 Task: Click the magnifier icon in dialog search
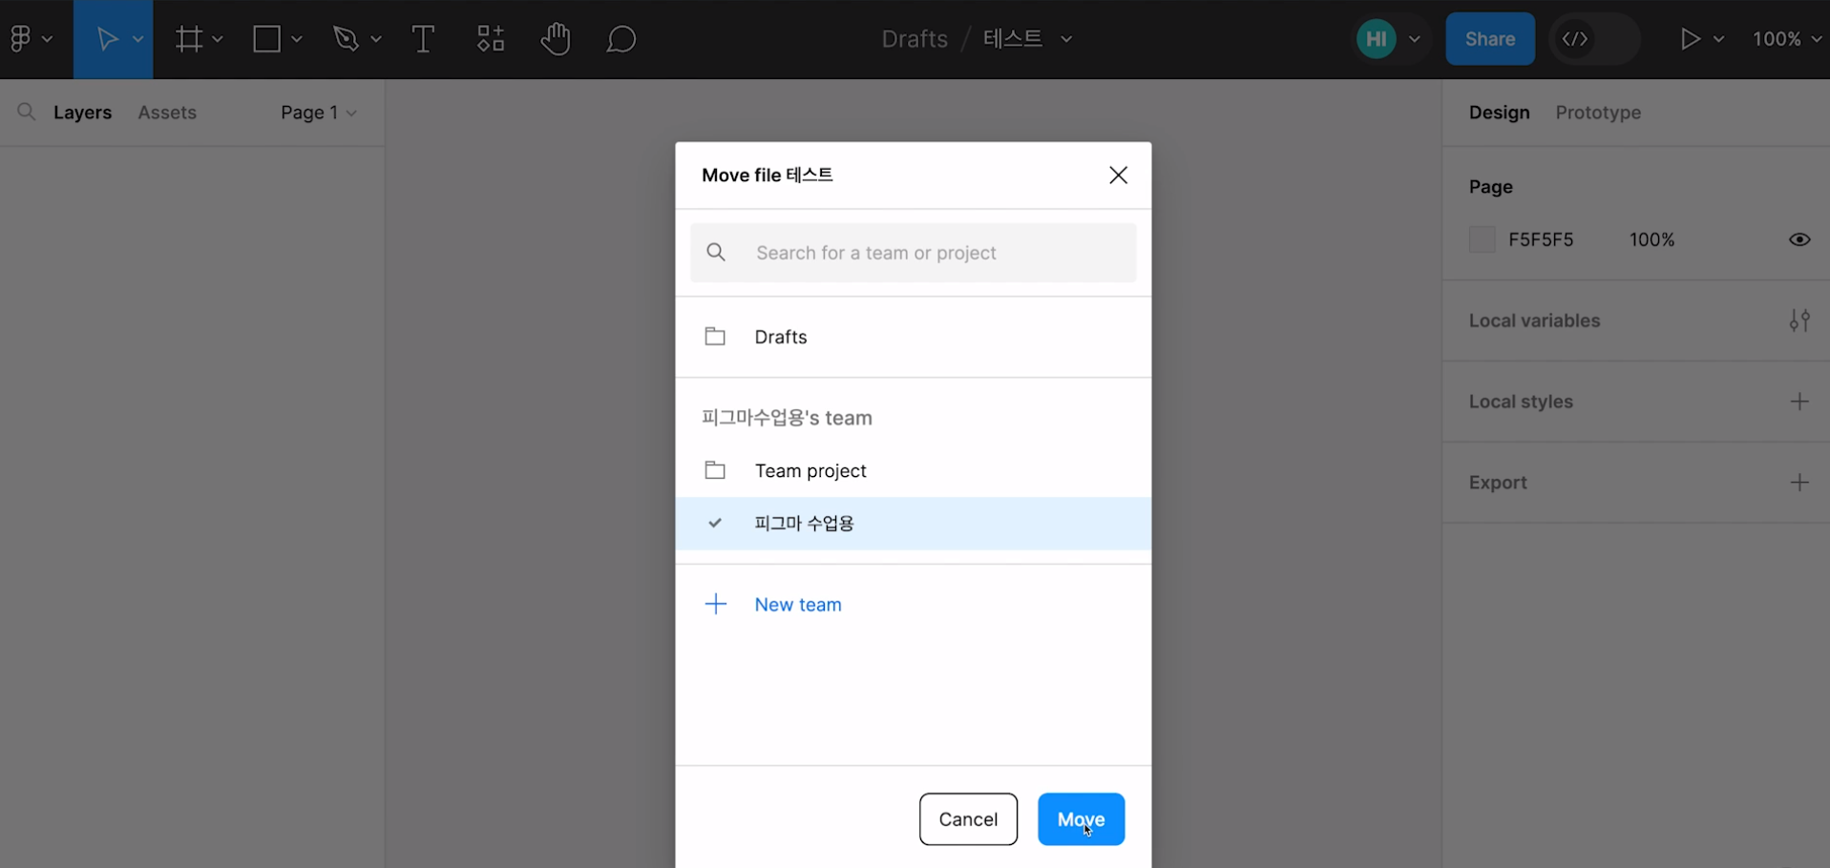716,253
